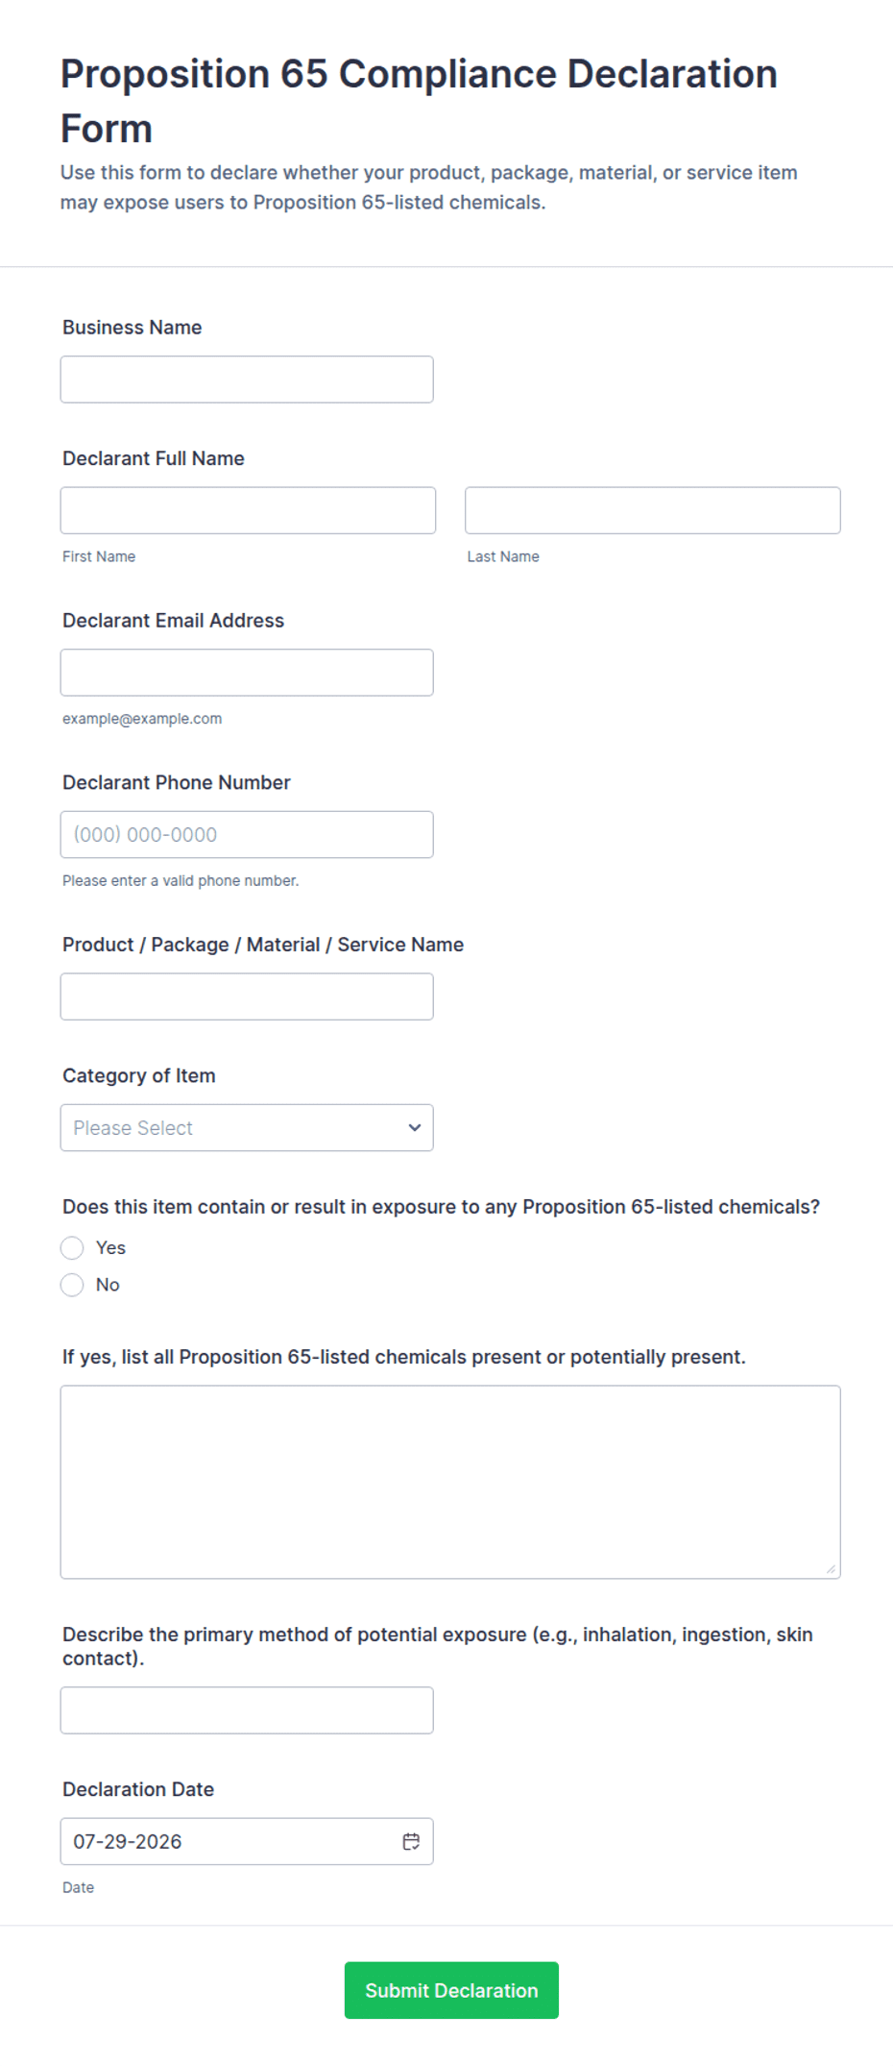Open the Declaration Date calendar icon
Screen dimensions: 893x2066
point(411,1841)
